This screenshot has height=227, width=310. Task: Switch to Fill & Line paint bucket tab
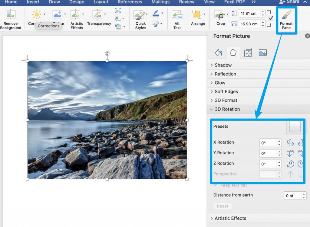[x=219, y=53]
